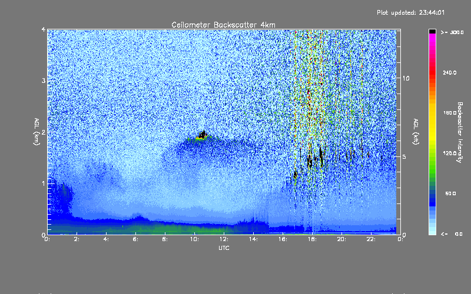Screen dimensions: 471x294
Task: Click the "14:" UTC tick label
Action: click(x=254, y=239)
